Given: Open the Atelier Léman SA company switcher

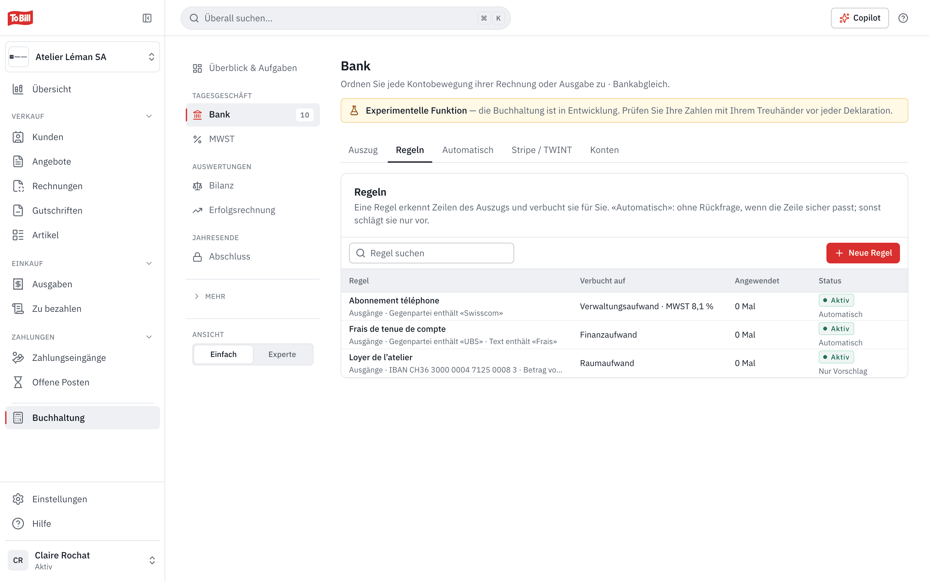Looking at the screenshot, I should [83, 57].
